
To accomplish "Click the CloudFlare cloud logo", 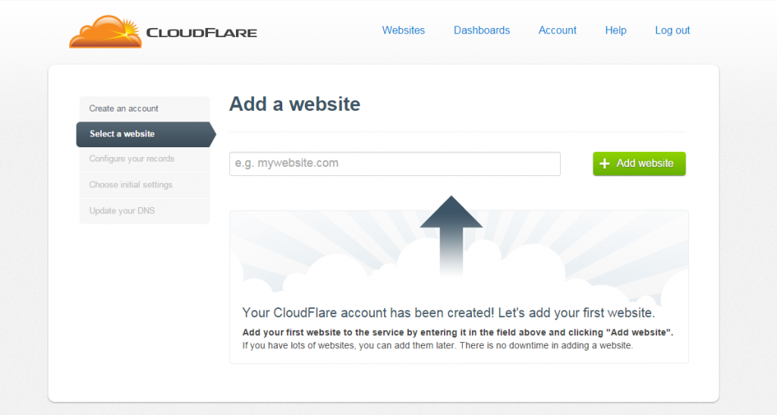I will point(105,32).
